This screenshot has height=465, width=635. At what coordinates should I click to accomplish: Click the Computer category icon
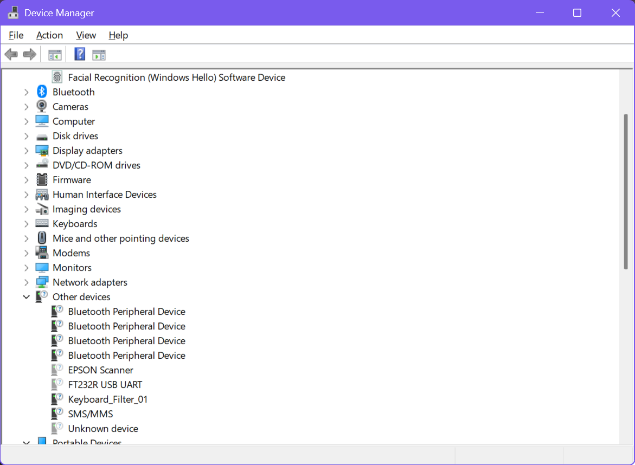pos(42,121)
